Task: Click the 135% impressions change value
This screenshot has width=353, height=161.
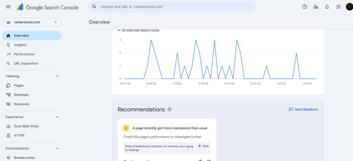Action: pos(205,146)
